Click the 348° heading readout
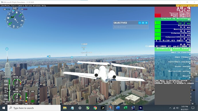 pyautogui.click(x=15, y=8)
